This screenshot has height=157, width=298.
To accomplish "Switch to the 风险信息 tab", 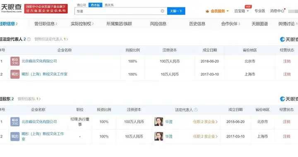I will [x=158, y=24].
